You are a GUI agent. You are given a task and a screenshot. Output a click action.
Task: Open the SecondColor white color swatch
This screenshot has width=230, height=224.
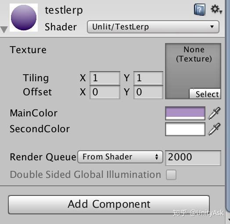[x=185, y=129]
